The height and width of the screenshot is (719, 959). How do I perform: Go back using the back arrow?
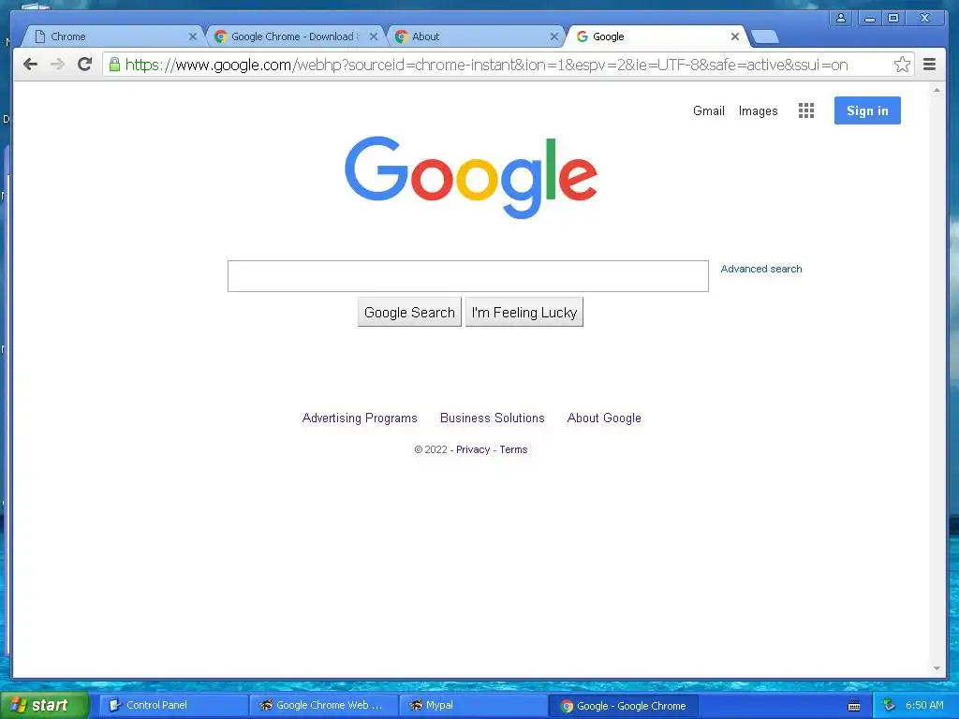(x=30, y=65)
